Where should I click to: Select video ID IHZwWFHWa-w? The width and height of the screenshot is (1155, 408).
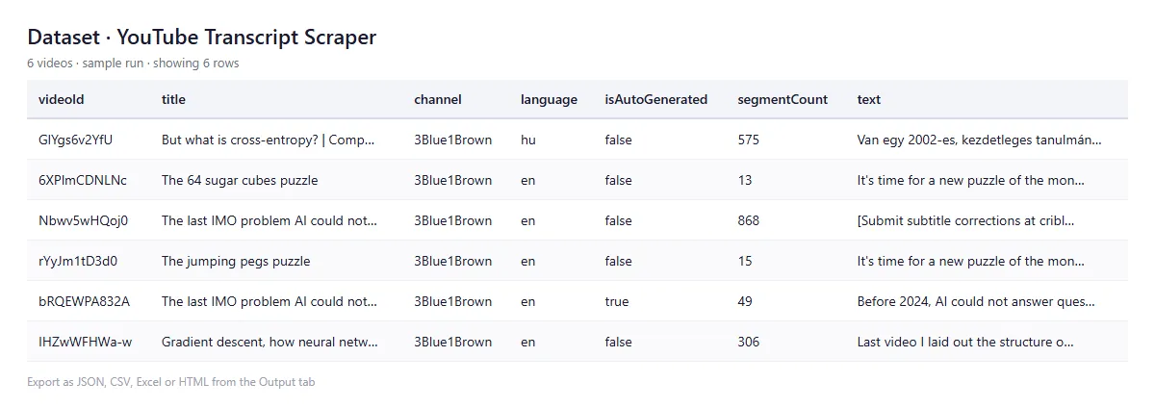(86, 342)
